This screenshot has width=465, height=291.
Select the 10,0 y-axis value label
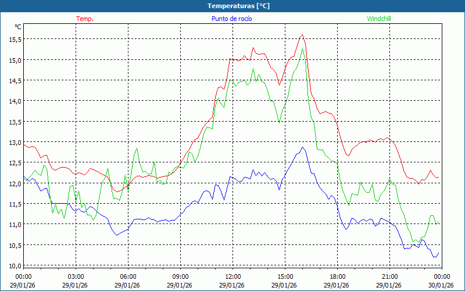pyautogui.click(x=15, y=265)
